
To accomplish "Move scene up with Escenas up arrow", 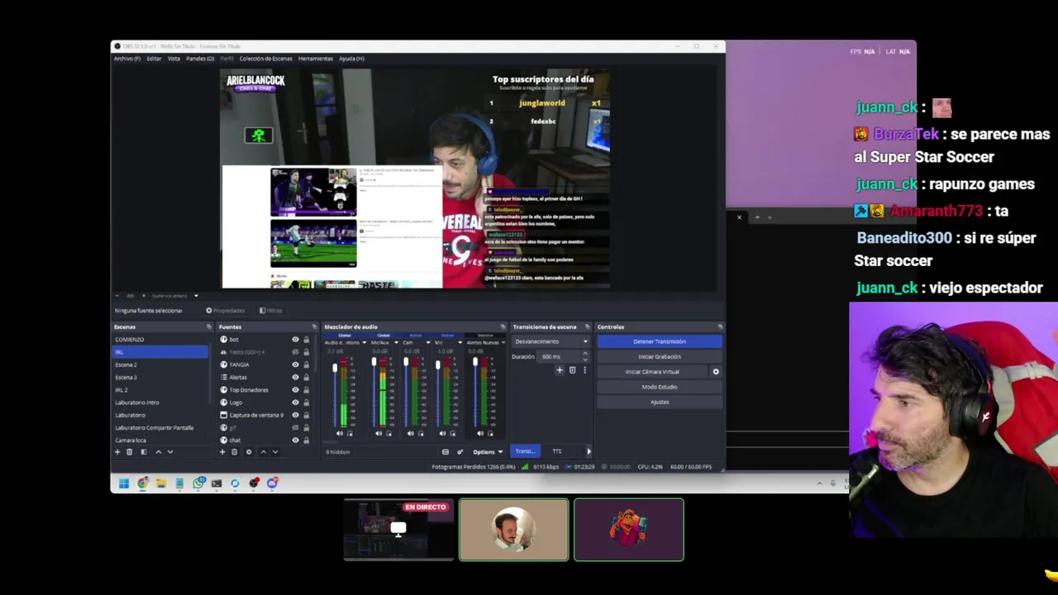I will pos(158,452).
